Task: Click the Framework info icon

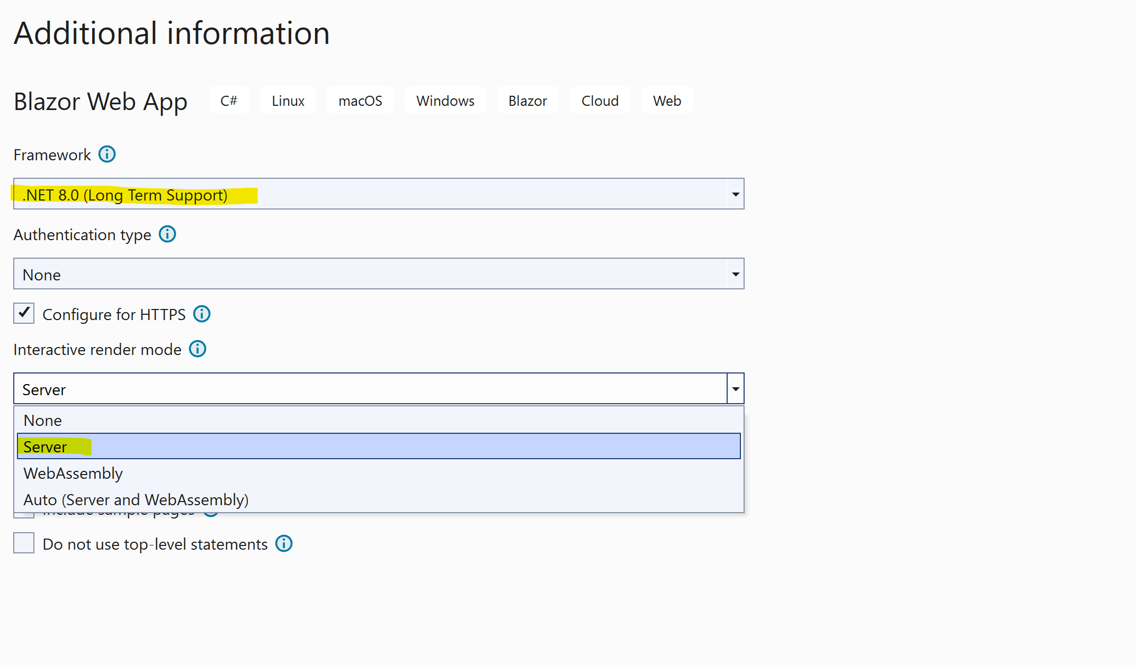Action: click(x=107, y=154)
